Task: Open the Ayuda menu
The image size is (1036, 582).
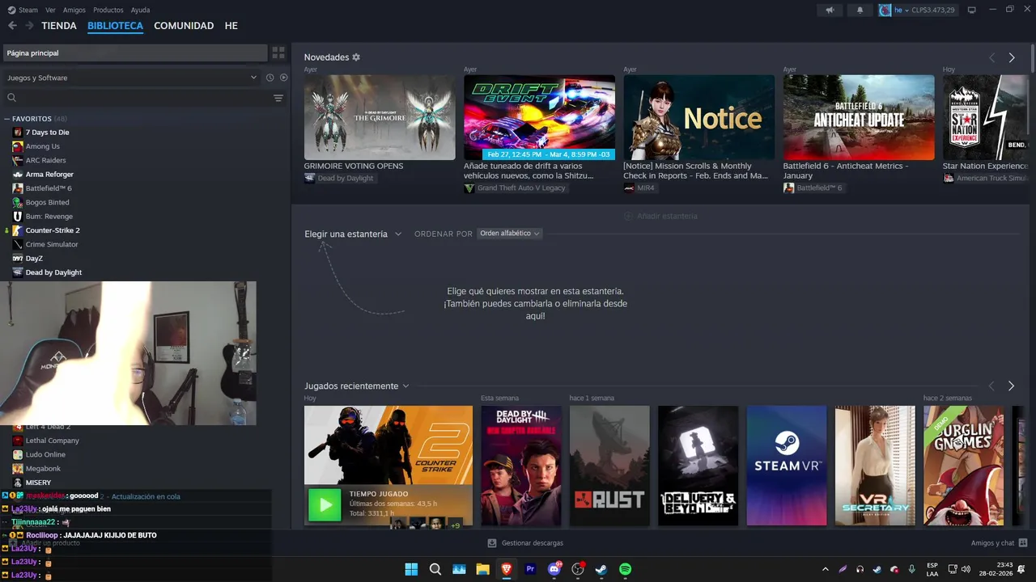Action: [140, 10]
